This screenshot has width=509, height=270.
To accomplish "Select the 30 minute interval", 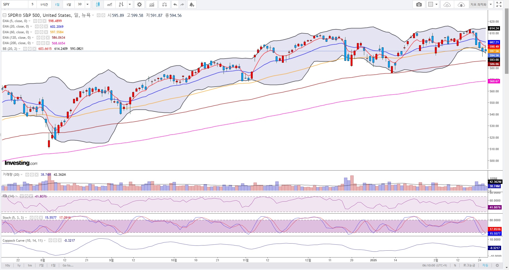I will [80, 4].
